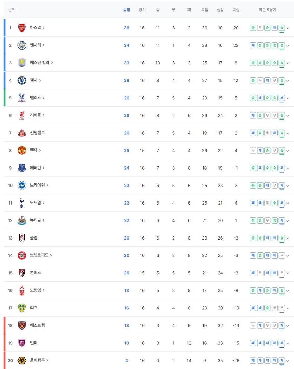The image size is (294, 369).
Task: Click the Chelsea club crest icon
Action: [x=22, y=80]
